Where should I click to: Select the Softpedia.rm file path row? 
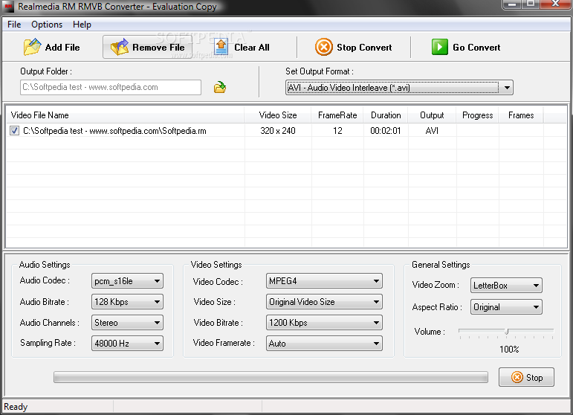tap(114, 131)
